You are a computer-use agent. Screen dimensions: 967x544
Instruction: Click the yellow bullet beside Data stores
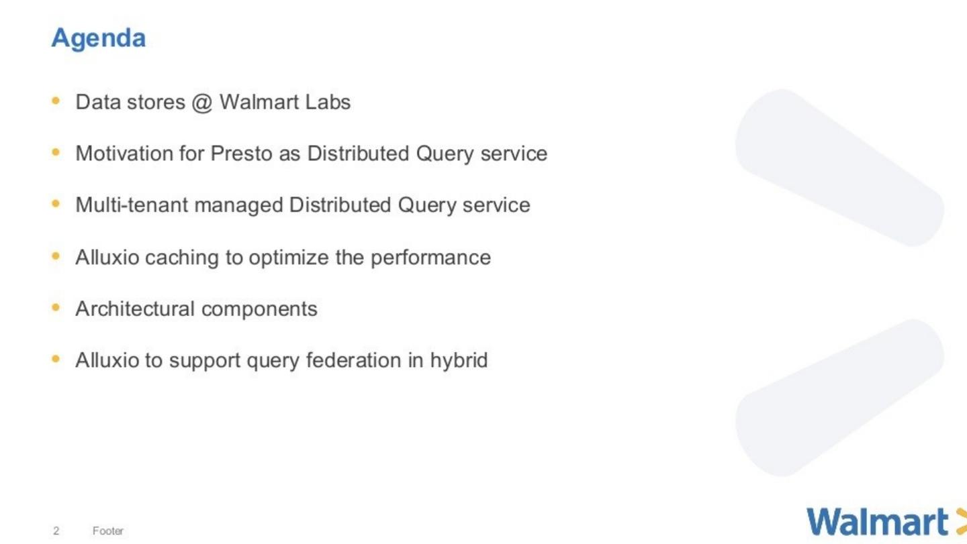[x=56, y=101]
